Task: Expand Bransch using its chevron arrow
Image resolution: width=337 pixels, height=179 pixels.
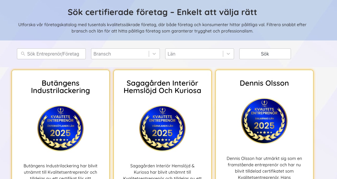Action: (154, 54)
